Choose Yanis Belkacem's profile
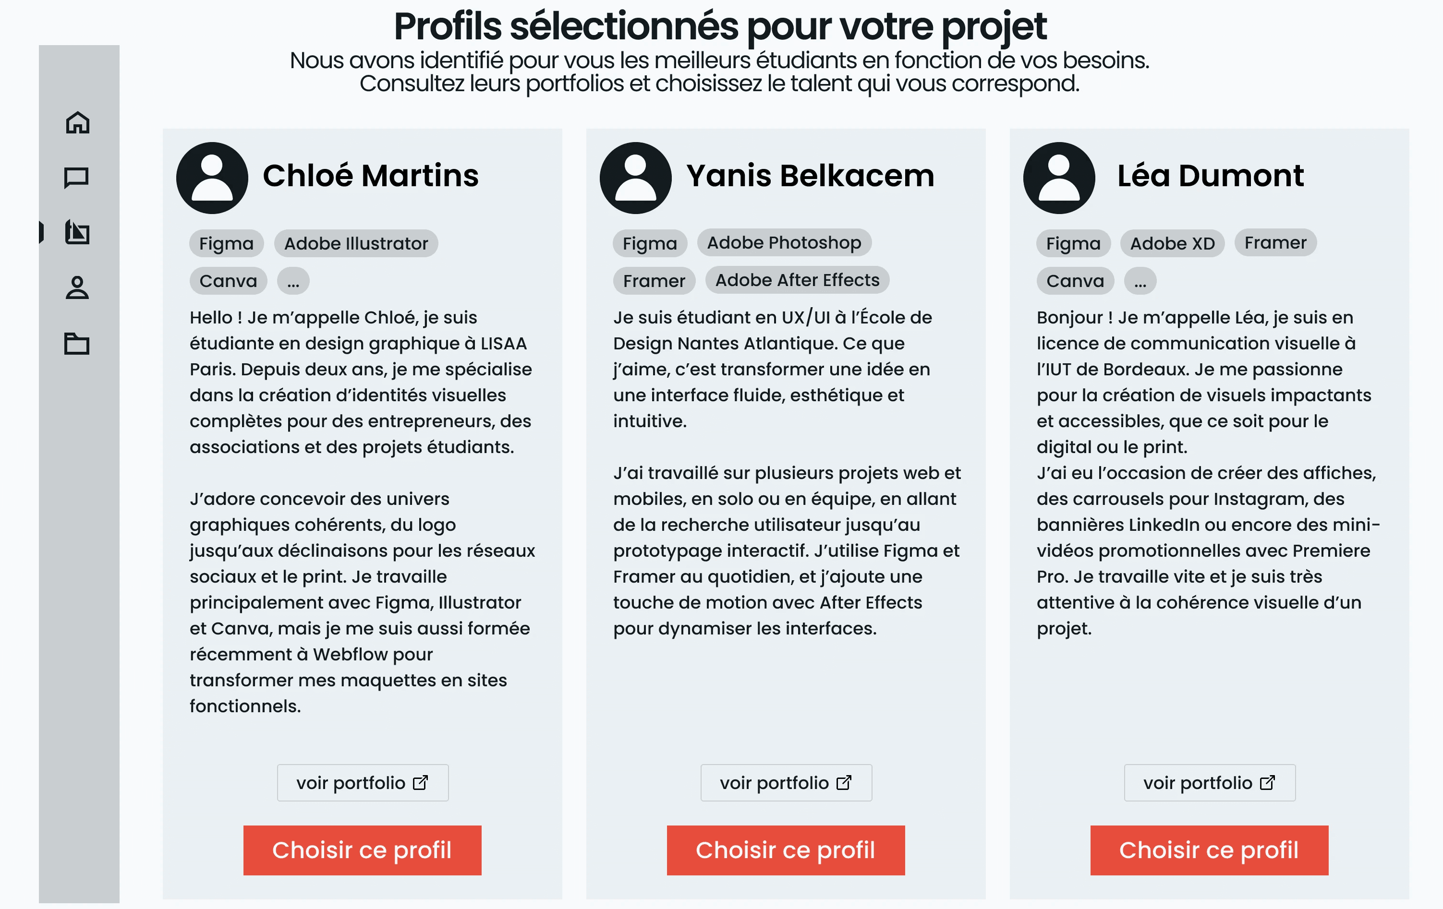Viewport: 1443px width, 909px height. pyautogui.click(x=786, y=850)
